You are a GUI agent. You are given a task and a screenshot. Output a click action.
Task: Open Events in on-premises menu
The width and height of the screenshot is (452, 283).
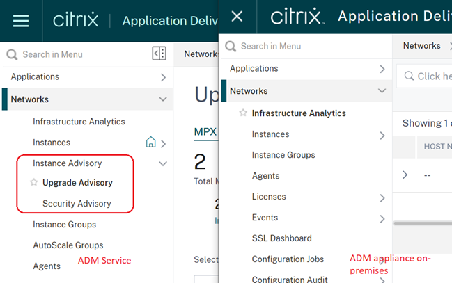click(265, 218)
